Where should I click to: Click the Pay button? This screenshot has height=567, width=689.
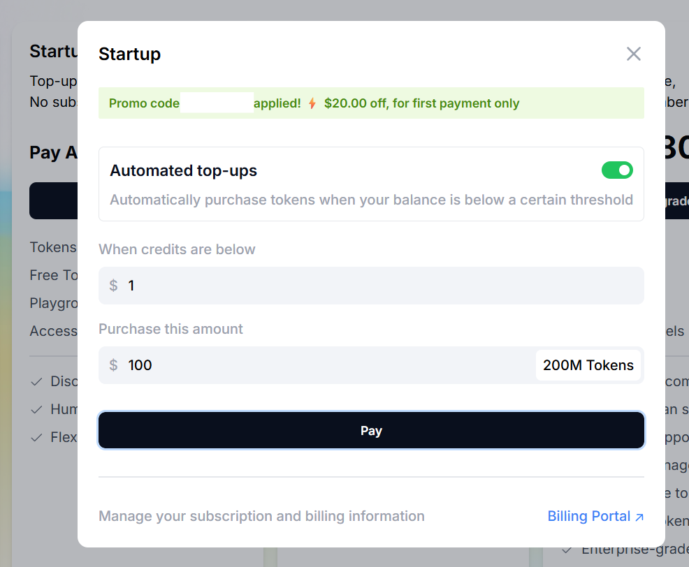pyautogui.click(x=371, y=430)
